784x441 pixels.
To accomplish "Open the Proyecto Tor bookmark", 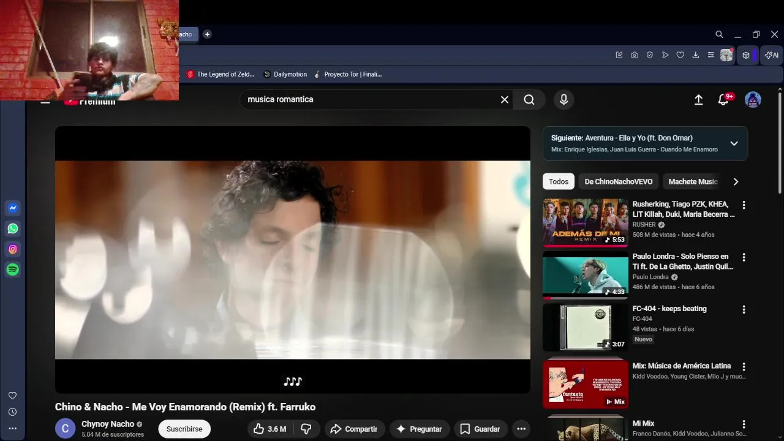I will 348,74.
